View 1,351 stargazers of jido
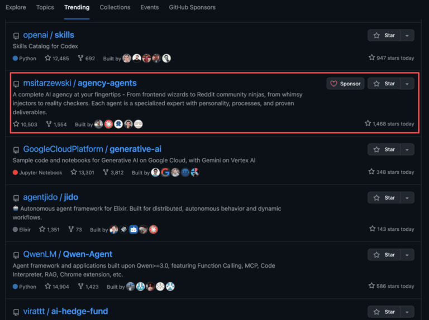Screen dimensions: 429x320 click(x=49, y=229)
